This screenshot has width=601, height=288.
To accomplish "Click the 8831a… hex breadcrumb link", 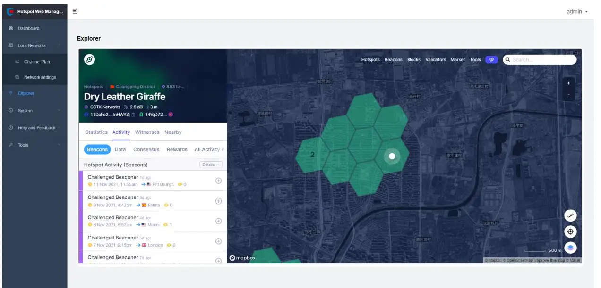I will [173, 87].
